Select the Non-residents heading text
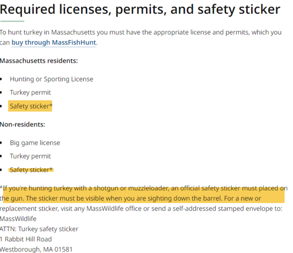Viewport: 293px width, 253px height. [22, 124]
